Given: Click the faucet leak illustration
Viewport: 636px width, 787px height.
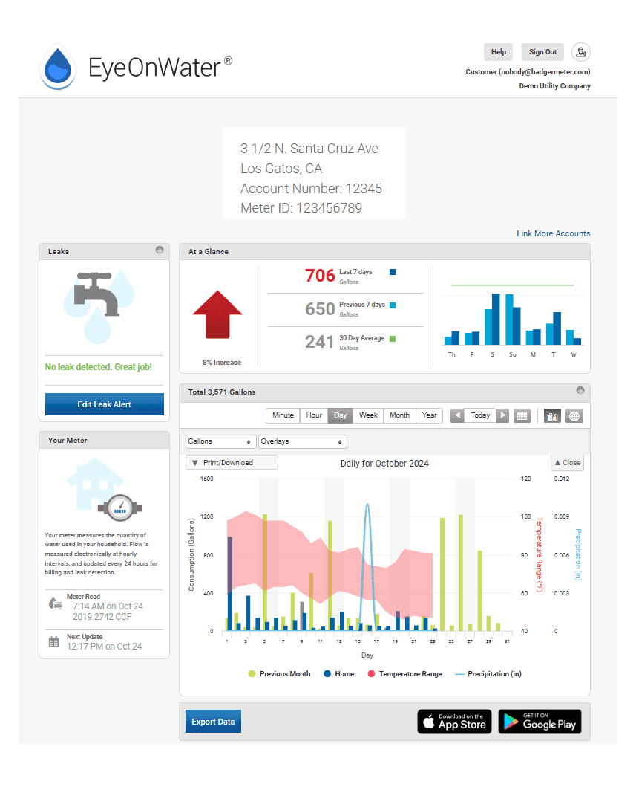Looking at the screenshot, I should [x=99, y=305].
